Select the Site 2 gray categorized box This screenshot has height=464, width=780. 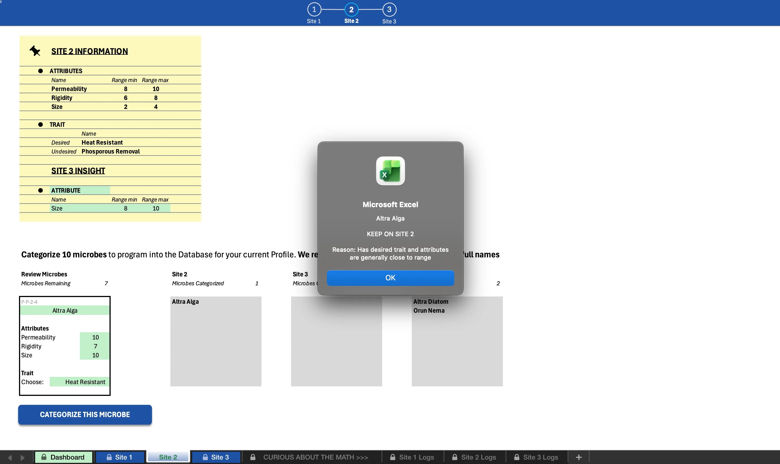click(216, 341)
